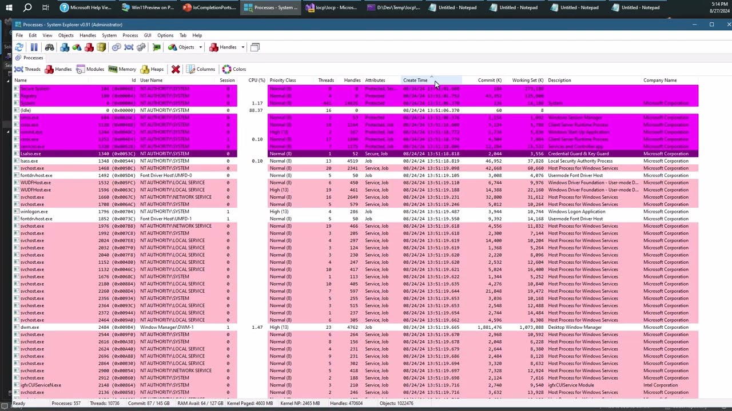Viewport: 732px width, 411px height.
Task: Click the Objects toolbar button
Action: [x=181, y=47]
